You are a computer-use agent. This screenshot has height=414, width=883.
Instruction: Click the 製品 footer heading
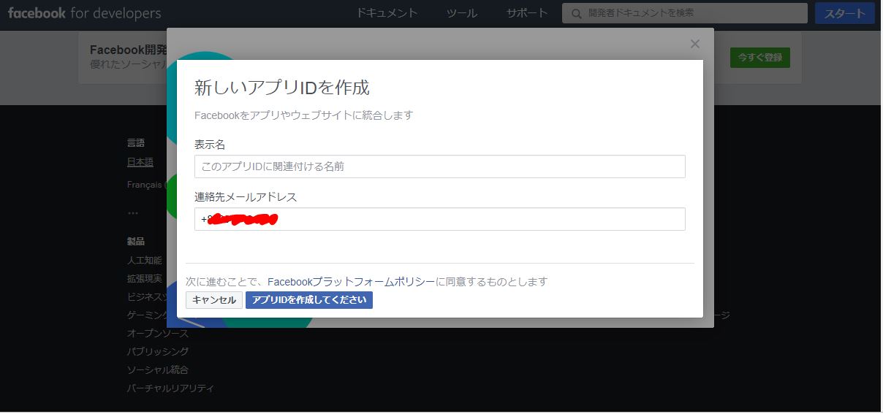tap(136, 241)
